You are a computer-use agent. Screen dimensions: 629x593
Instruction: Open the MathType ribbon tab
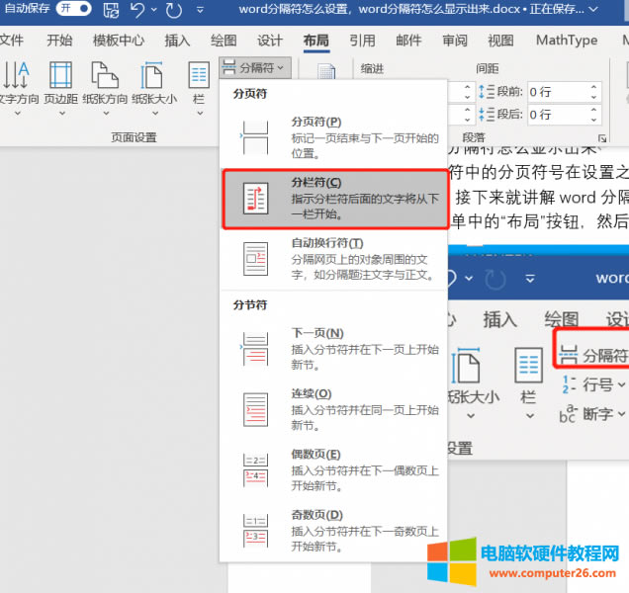(x=567, y=41)
